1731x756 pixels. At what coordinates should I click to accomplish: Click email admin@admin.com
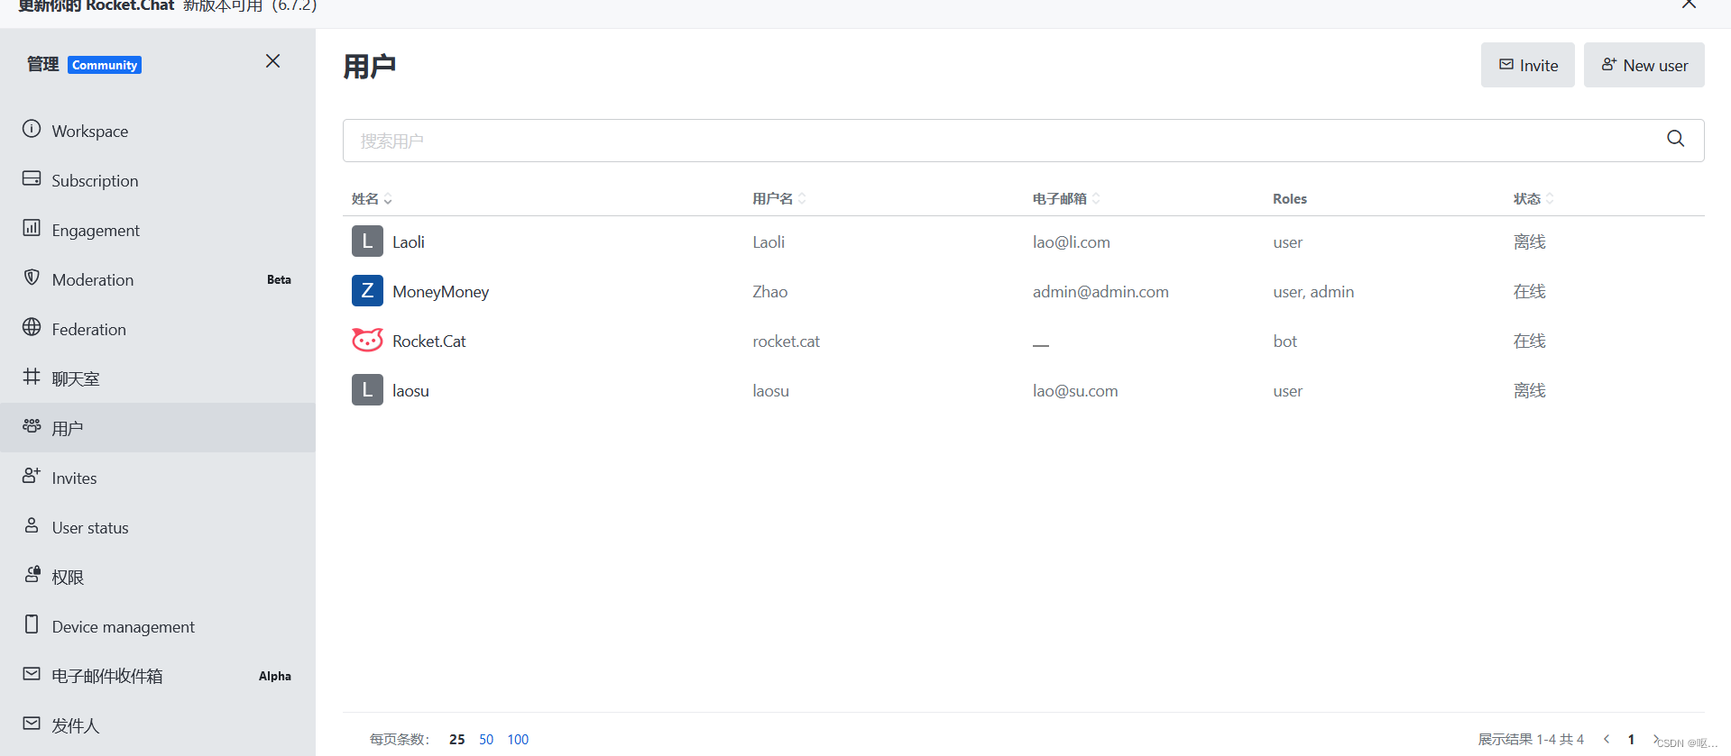click(1100, 291)
